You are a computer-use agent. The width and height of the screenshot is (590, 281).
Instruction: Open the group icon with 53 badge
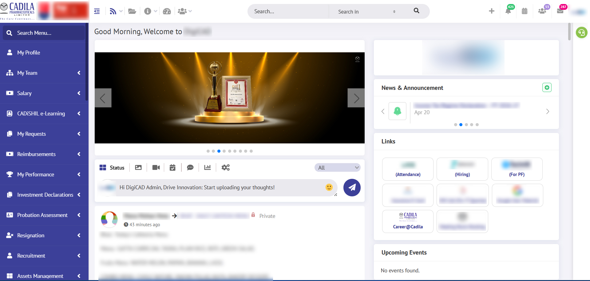[x=542, y=11]
